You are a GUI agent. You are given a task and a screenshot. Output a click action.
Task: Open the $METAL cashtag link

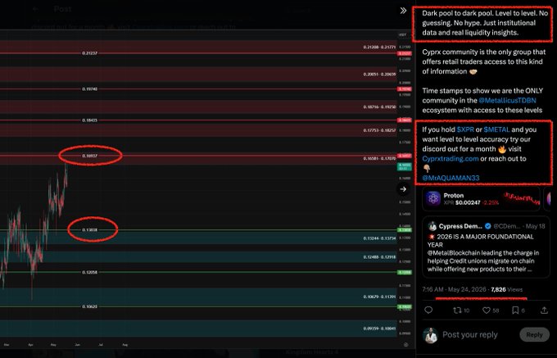[x=496, y=129]
